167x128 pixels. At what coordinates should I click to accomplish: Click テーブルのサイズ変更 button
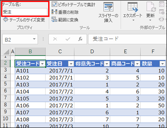coord(24,20)
